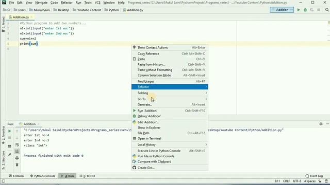330x185 pixels.
Task: Select Paste without Formatting
Action: pos(170,70)
